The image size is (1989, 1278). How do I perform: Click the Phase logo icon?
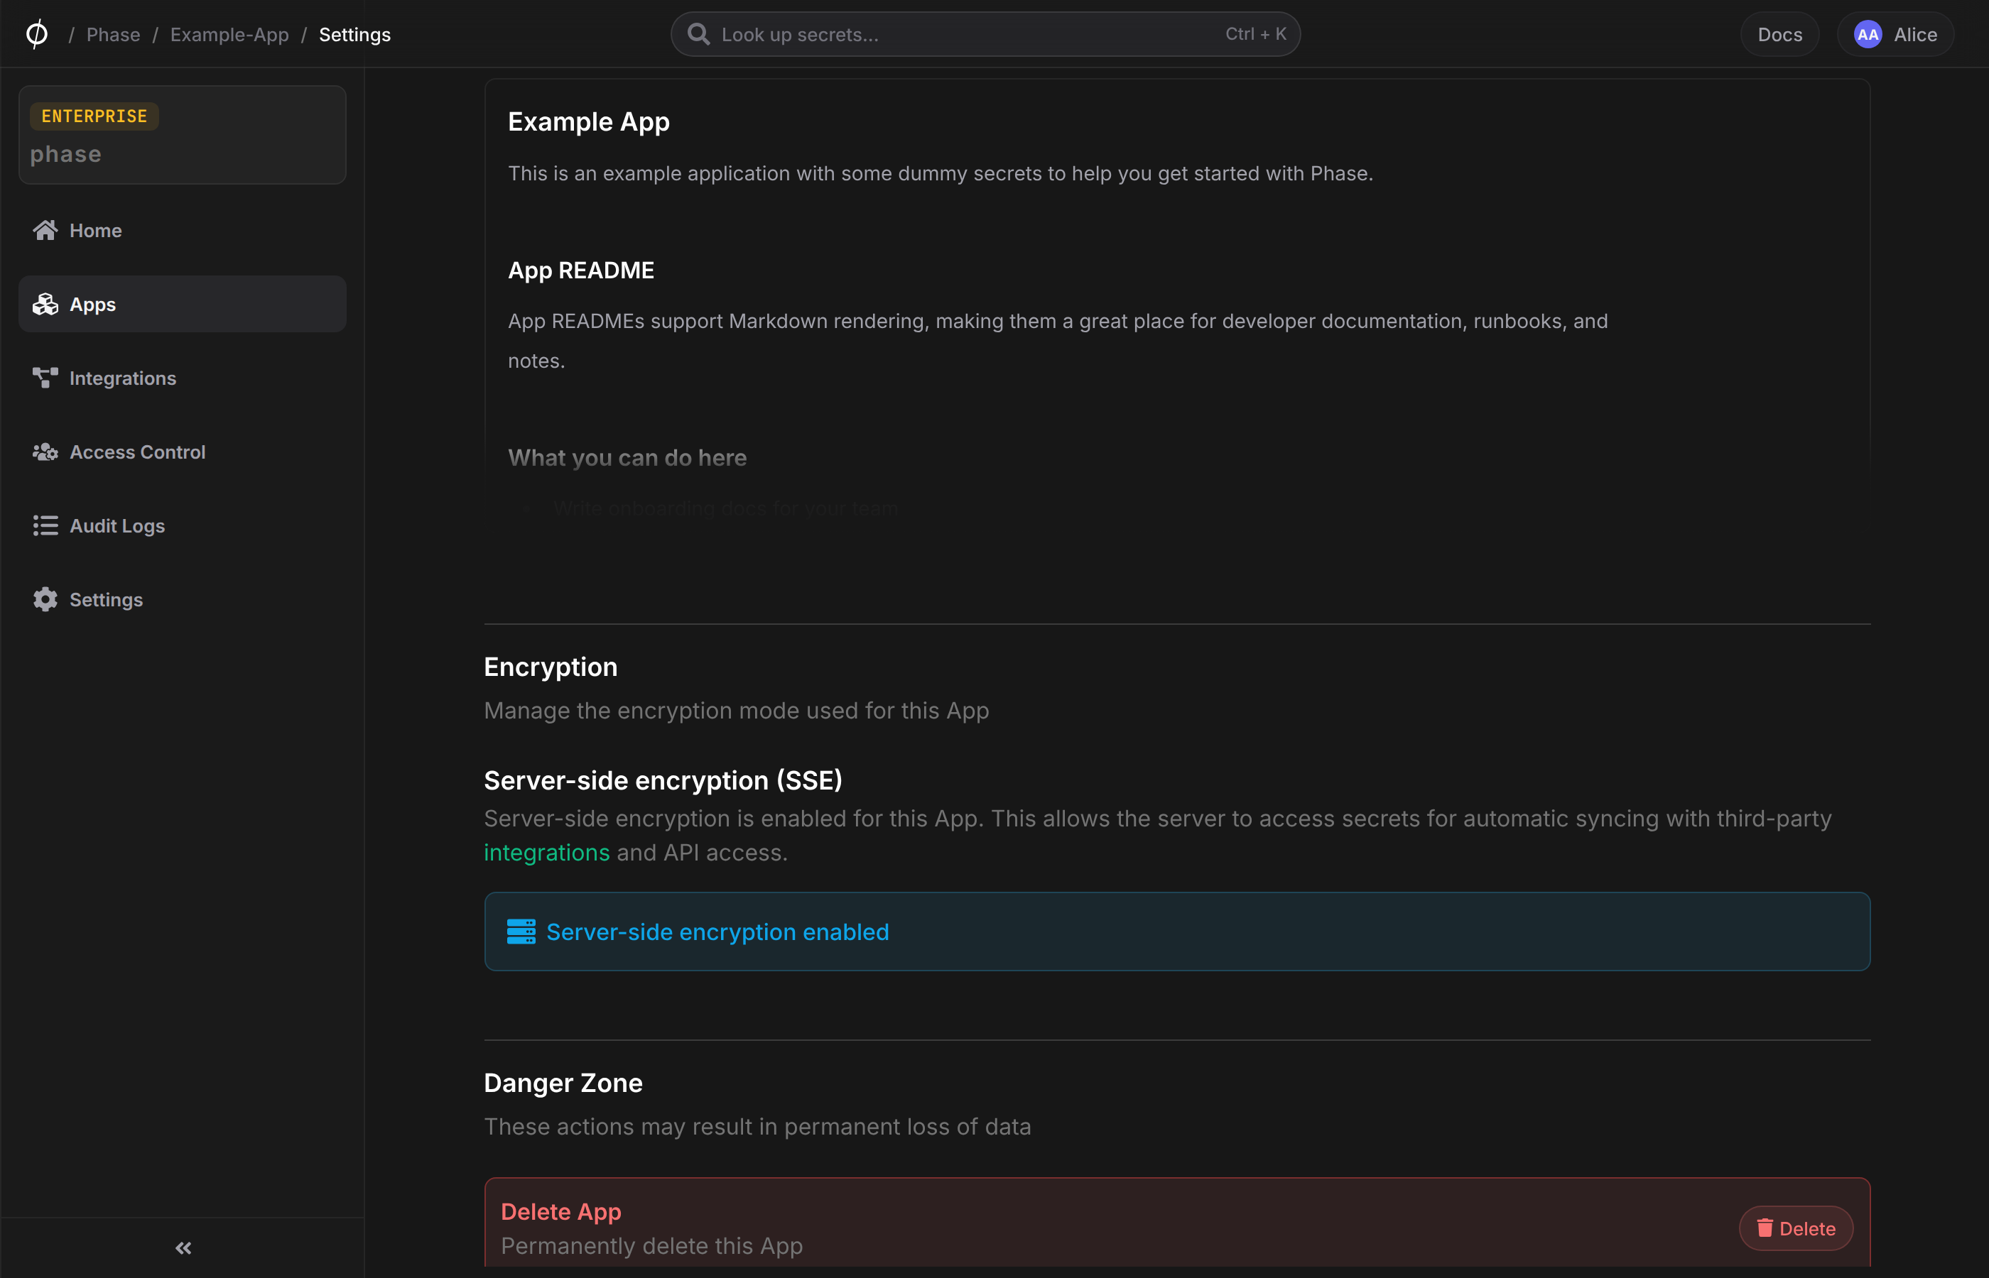[x=36, y=34]
